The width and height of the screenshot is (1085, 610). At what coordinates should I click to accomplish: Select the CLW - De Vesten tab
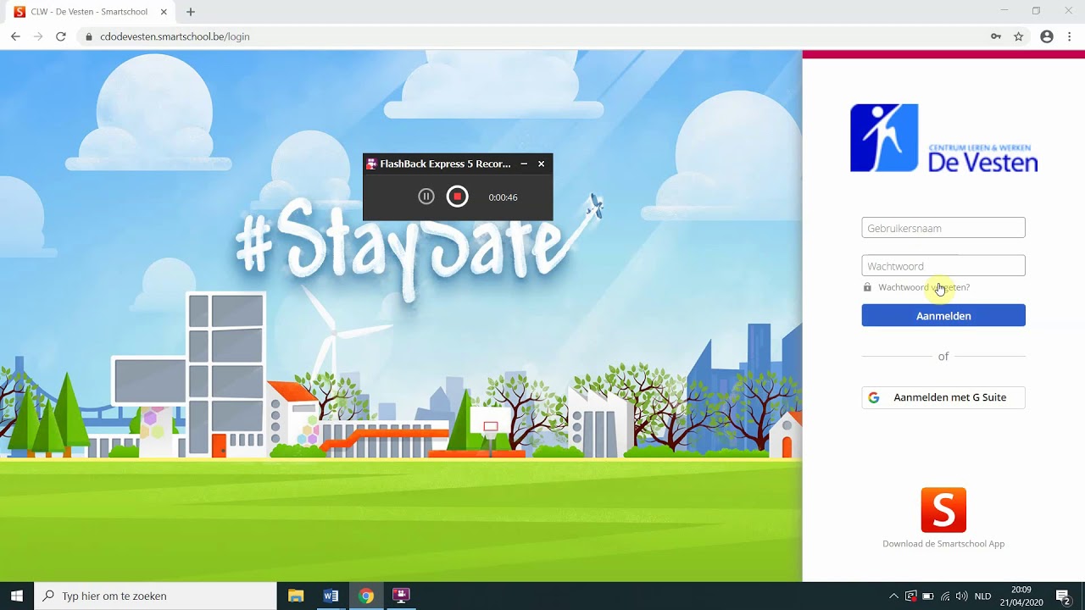89,12
